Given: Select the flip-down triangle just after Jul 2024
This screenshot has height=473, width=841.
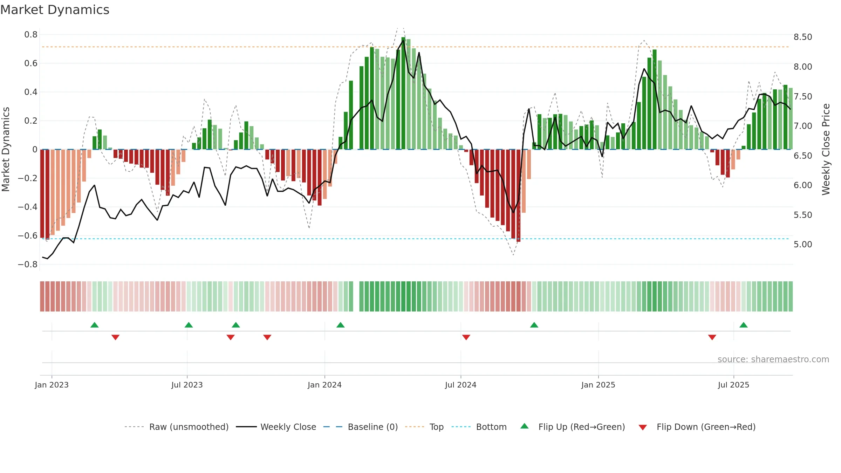Looking at the screenshot, I should pyautogui.click(x=466, y=337).
